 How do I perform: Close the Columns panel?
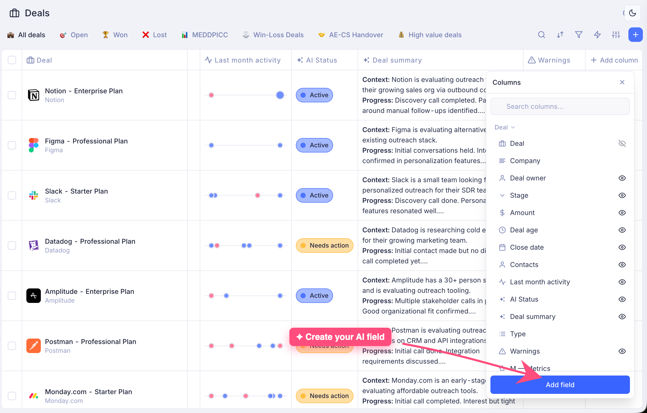coord(622,82)
